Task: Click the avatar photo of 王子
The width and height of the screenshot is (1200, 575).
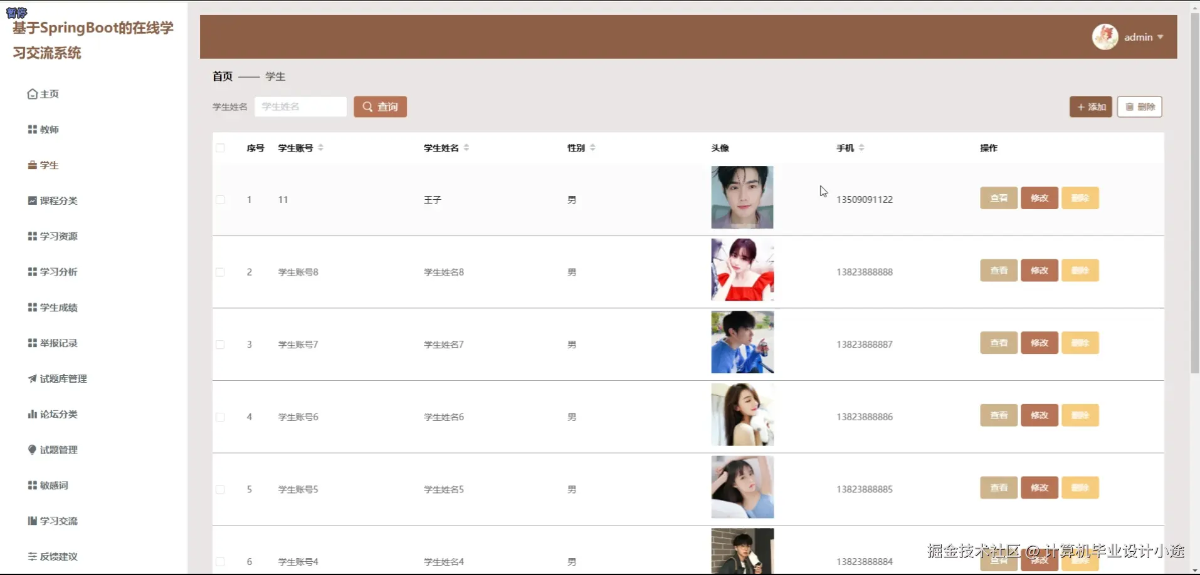Action: (742, 197)
